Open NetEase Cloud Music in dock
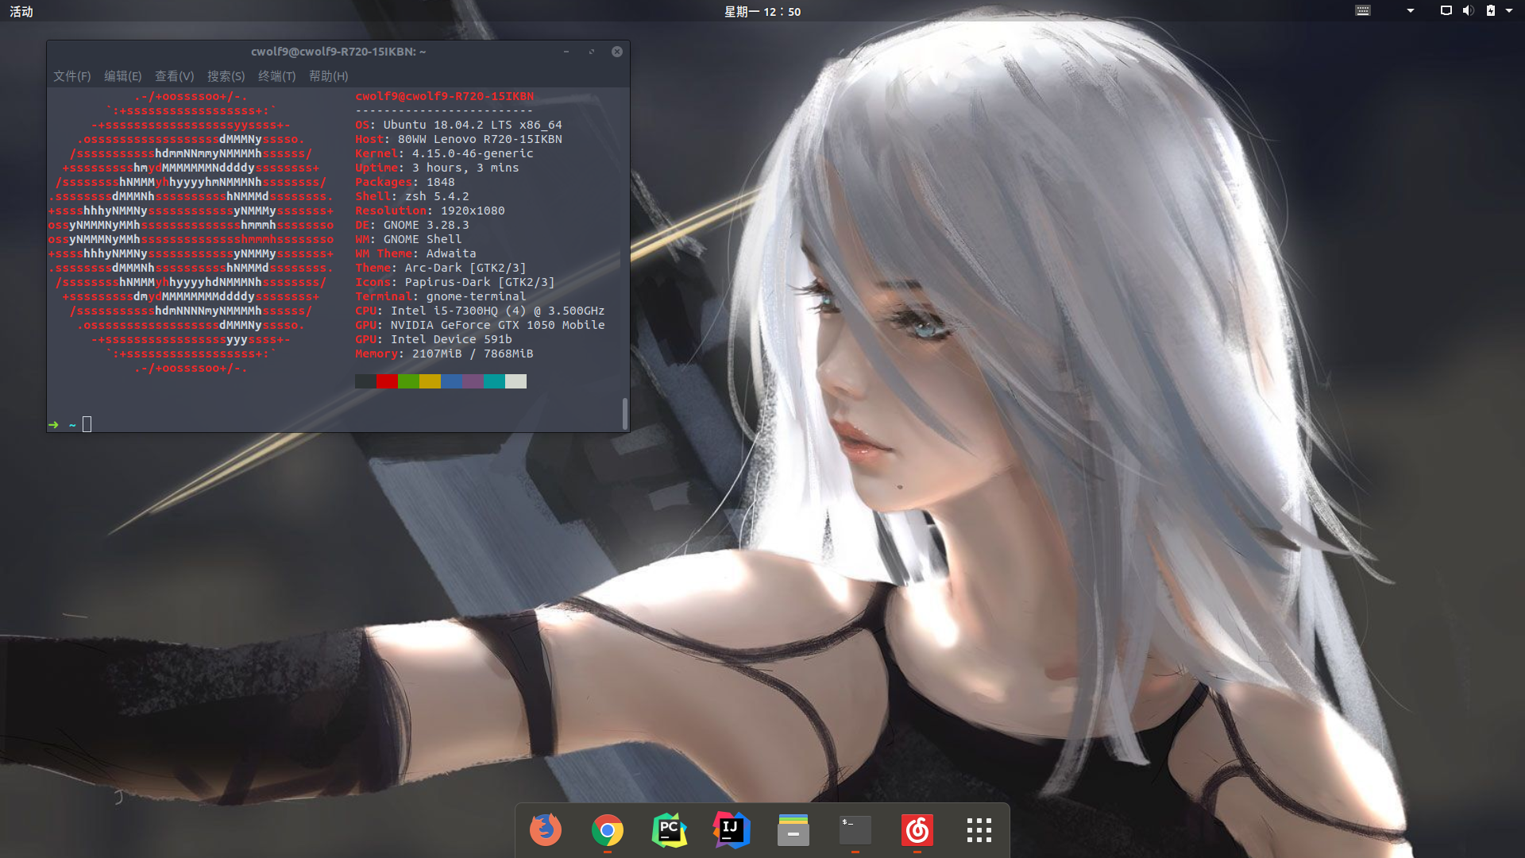 coord(917,830)
